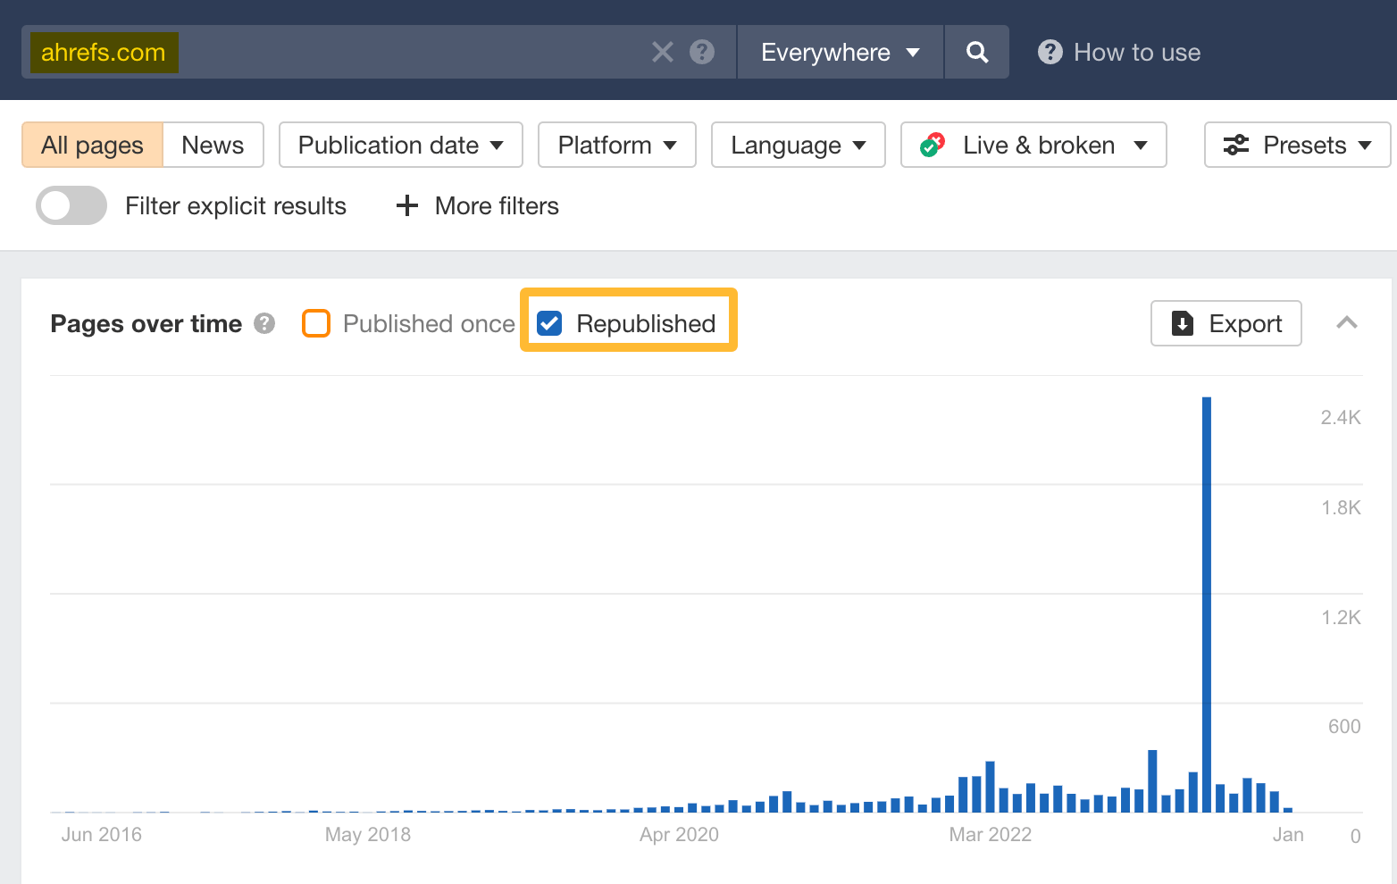Click the More filters link
Image resolution: width=1397 pixels, height=884 pixels.
tap(496, 205)
